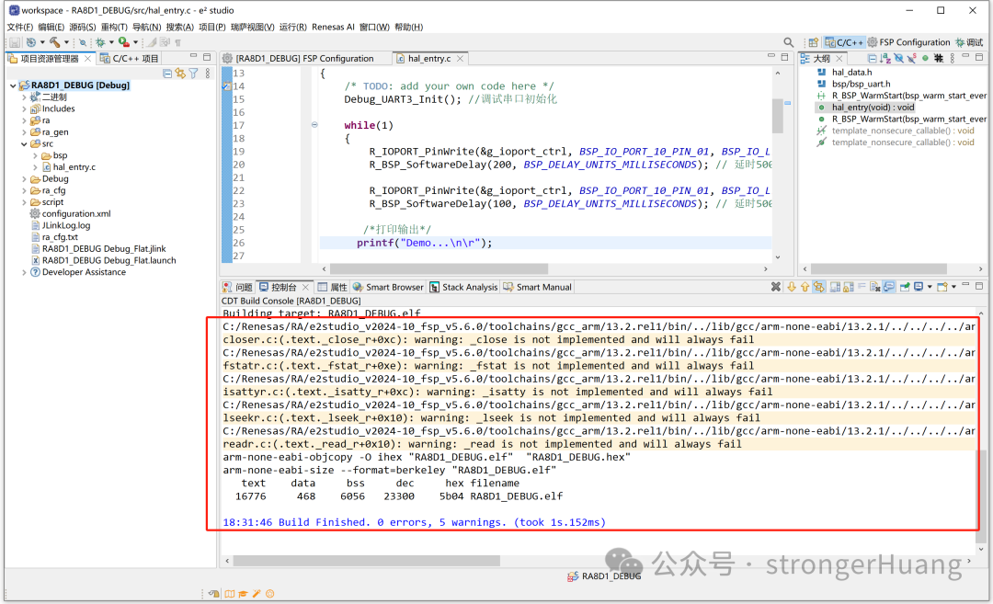993x604 pixels.
Task: Toggle Hide Static Members in Outline
Action: [x=912, y=58]
